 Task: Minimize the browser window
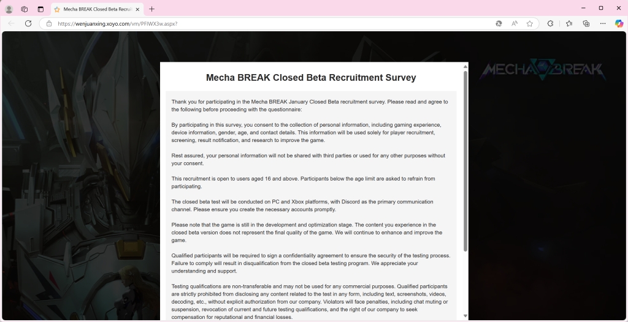[x=583, y=8]
